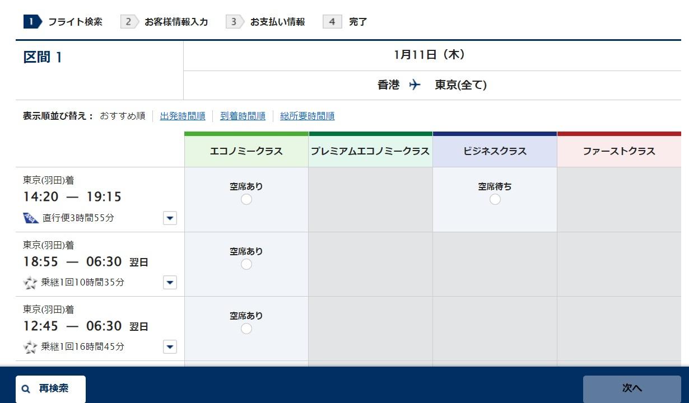Sort results by 出発時間順

coord(183,116)
